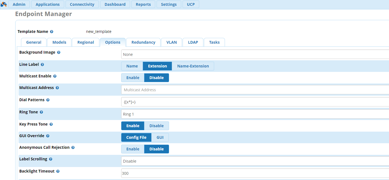
Task: Click the Endpoint Manager heading
Action: 43,14
